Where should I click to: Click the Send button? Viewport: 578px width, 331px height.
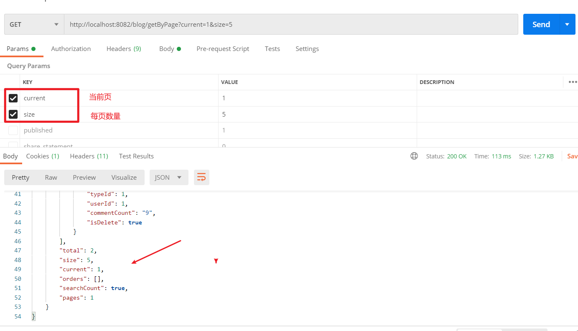pos(541,24)
